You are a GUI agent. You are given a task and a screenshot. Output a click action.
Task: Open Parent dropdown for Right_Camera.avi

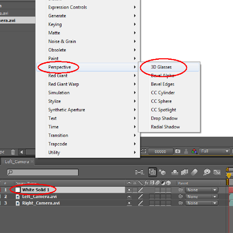pos(201,203)
